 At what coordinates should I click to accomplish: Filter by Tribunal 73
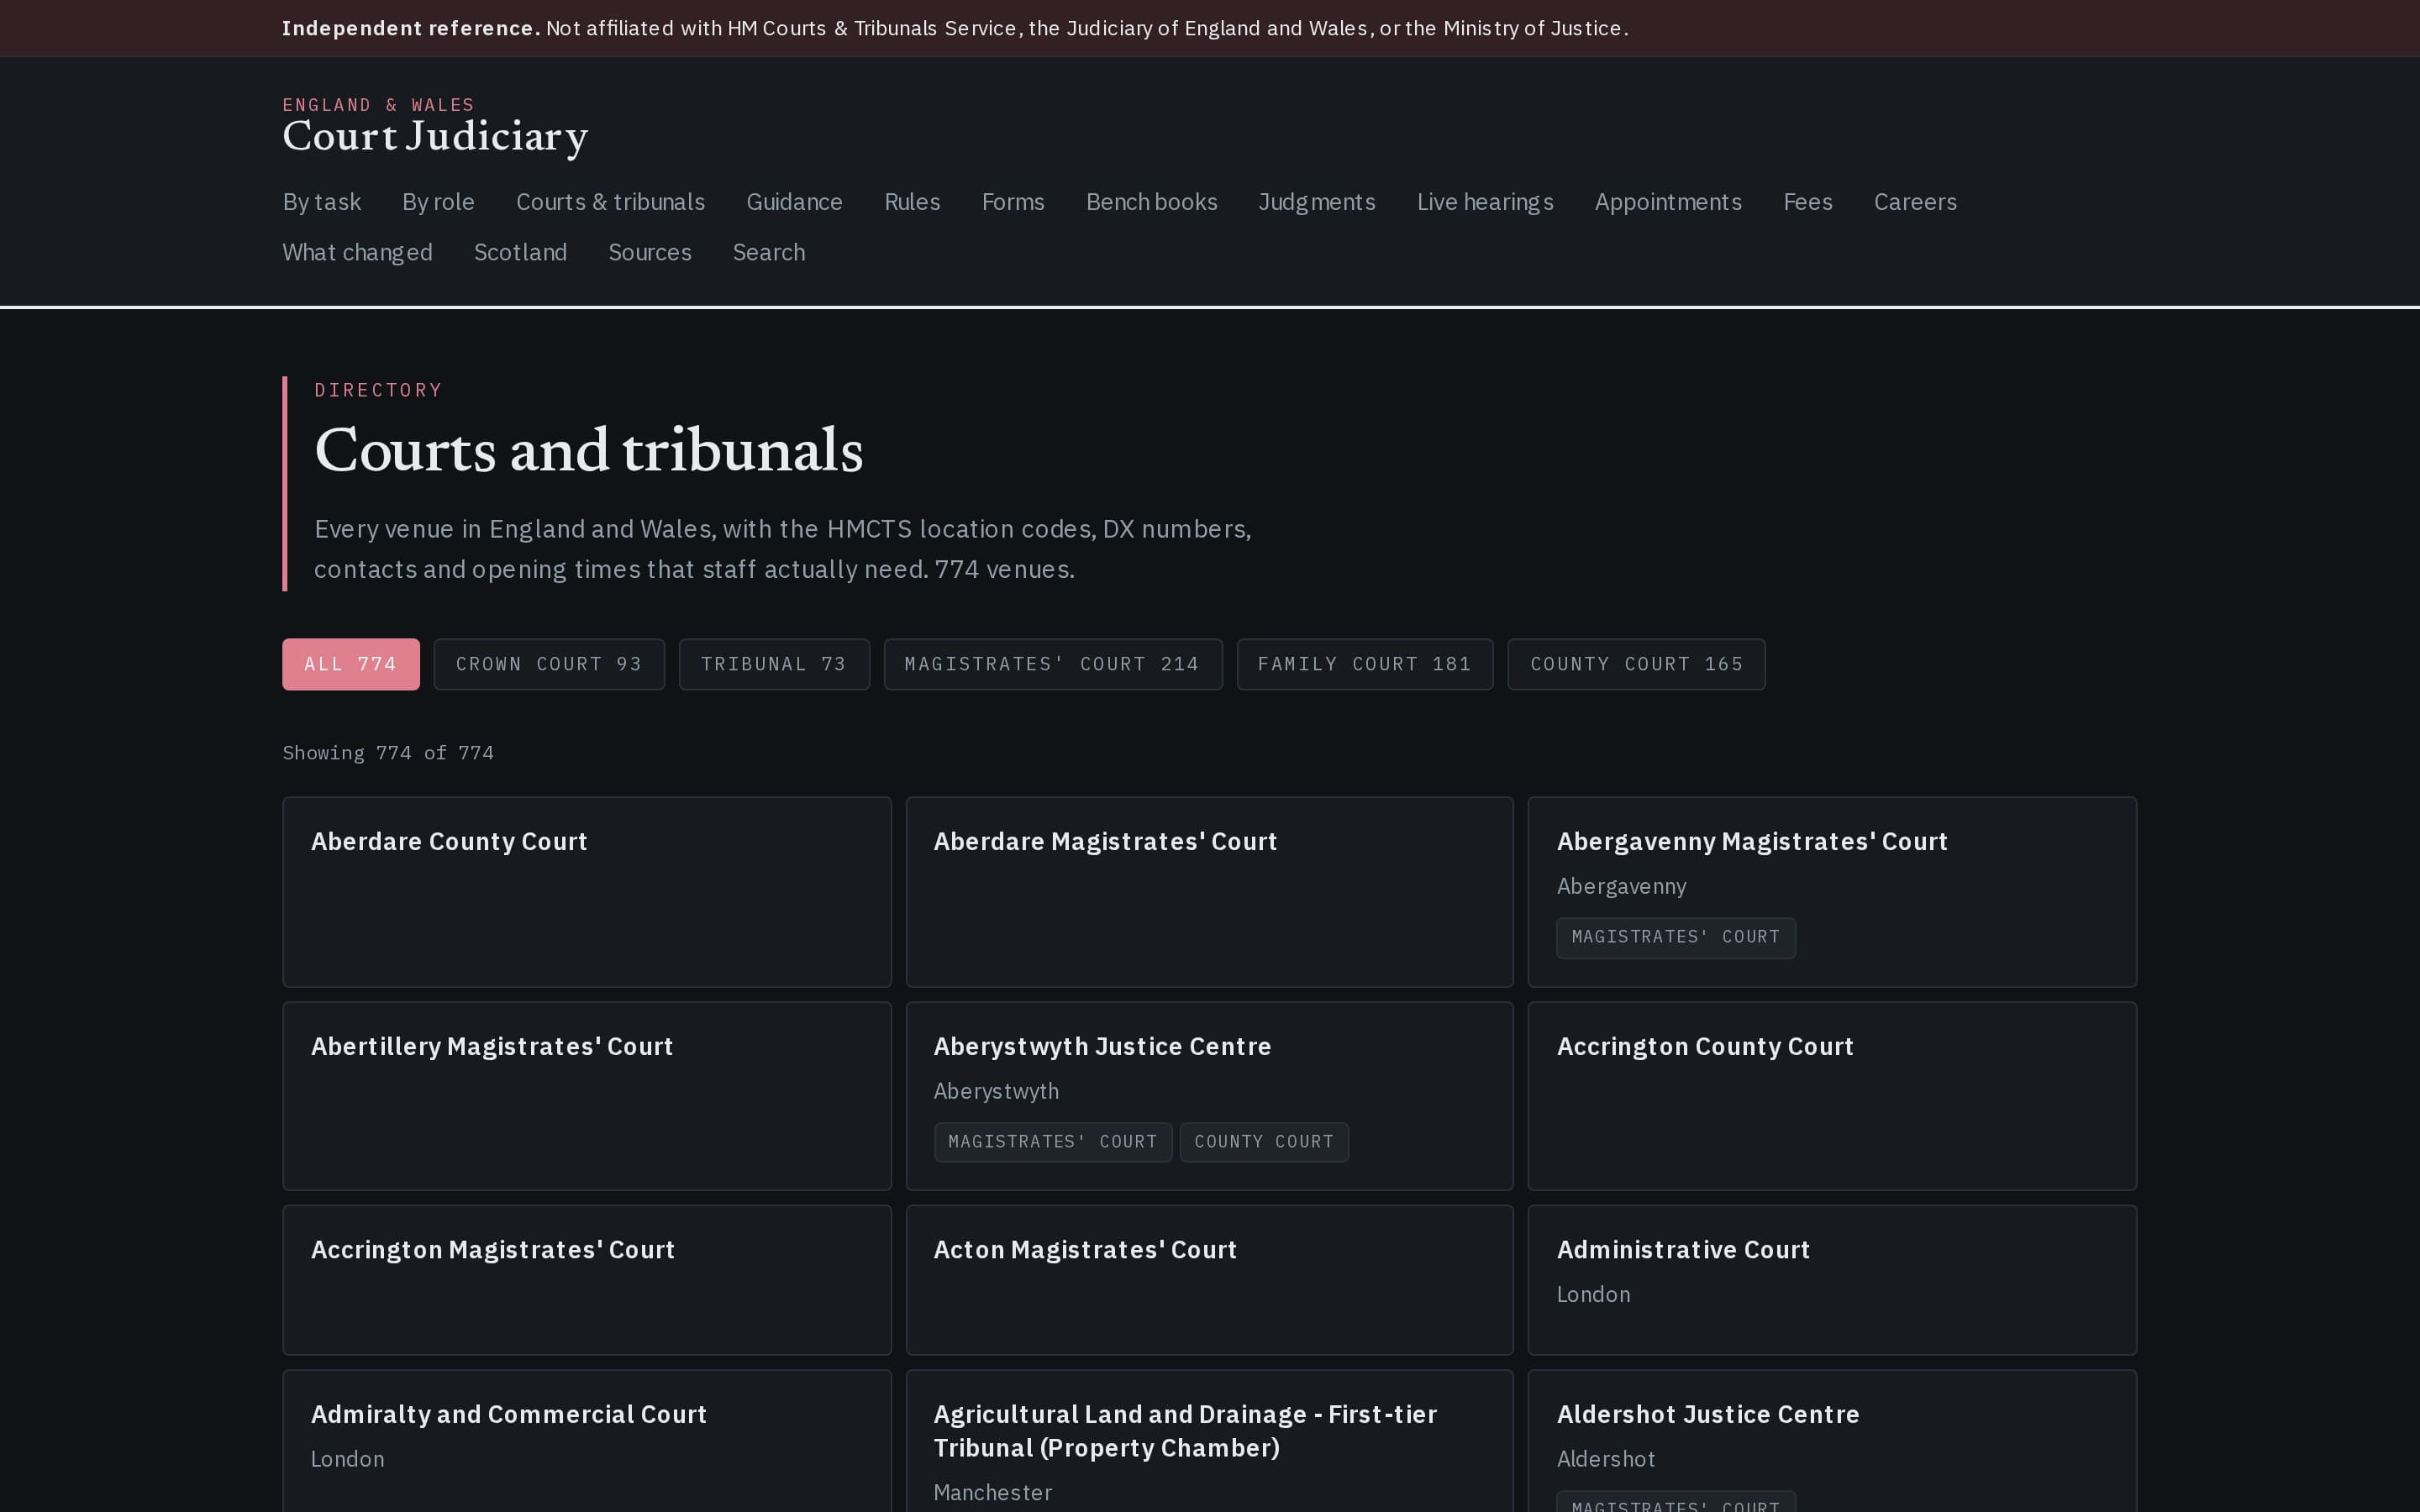[x=774, y=664]
